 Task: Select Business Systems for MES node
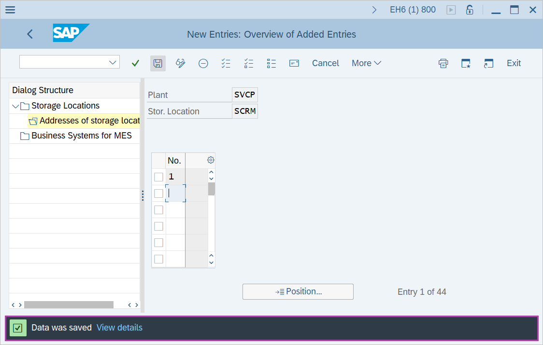point(81,136)
